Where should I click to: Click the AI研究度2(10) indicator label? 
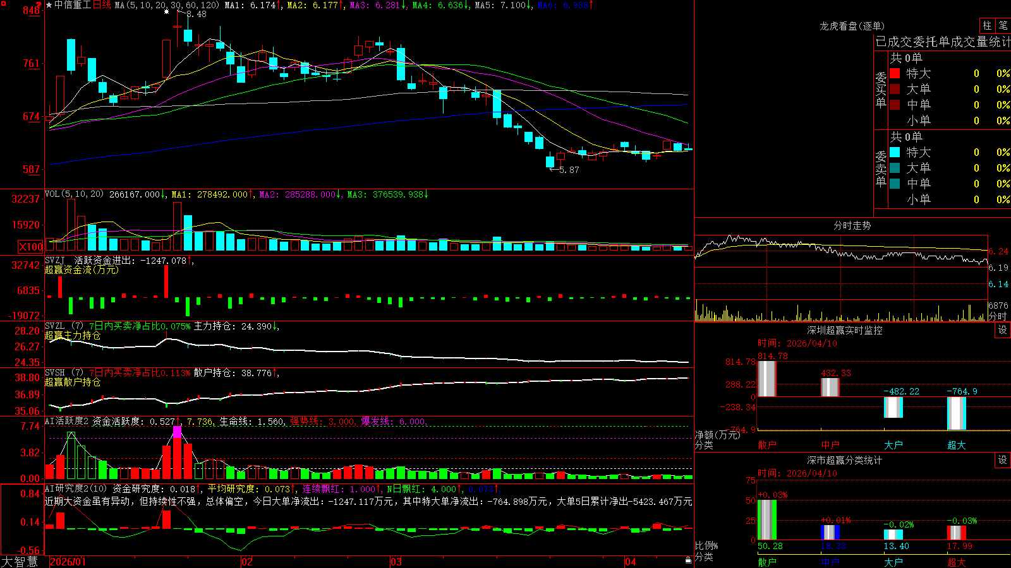pos(76,488)
